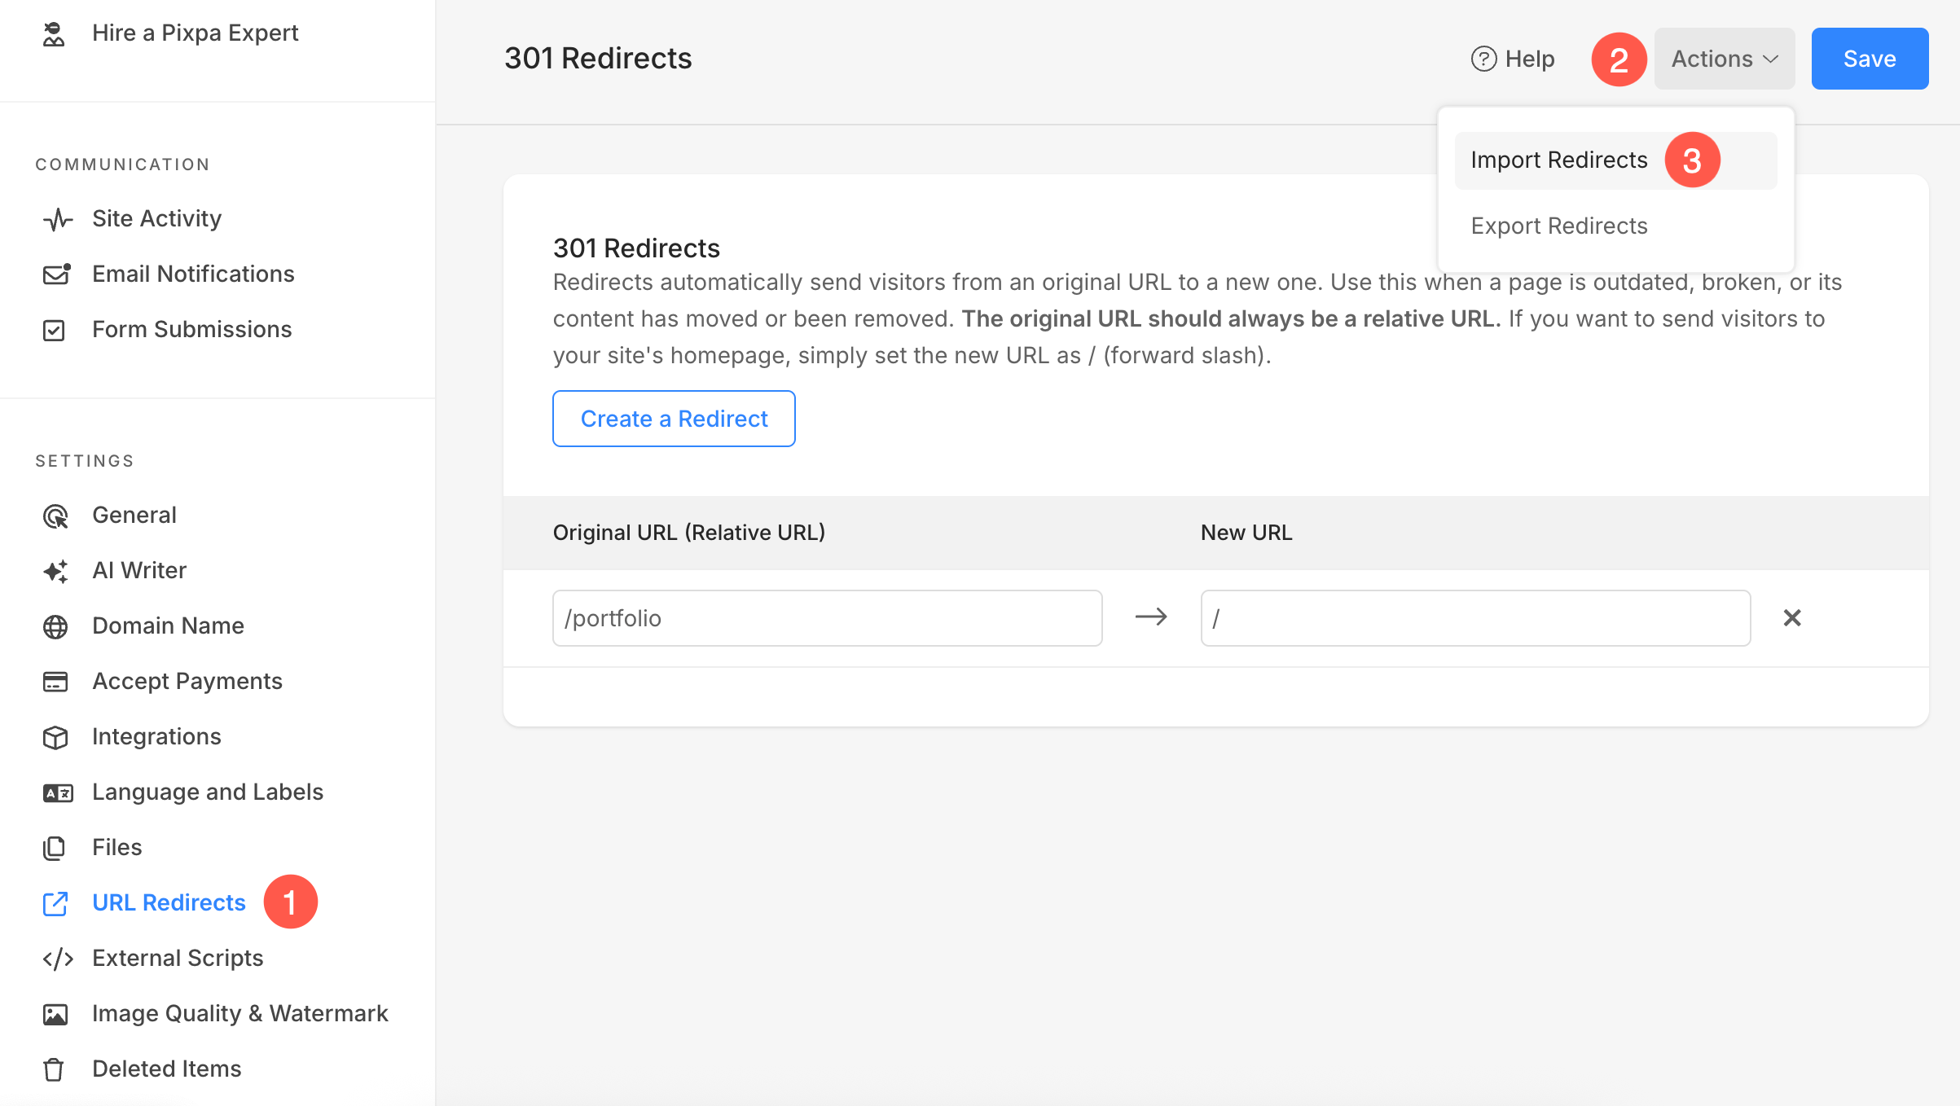Go to Hire a Pixpa Expert
This screenshot has height=1106, width=1960.
(195, 33)
